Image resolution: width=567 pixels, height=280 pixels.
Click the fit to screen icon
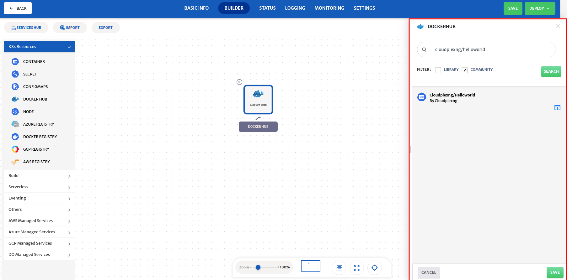[357, 268]
